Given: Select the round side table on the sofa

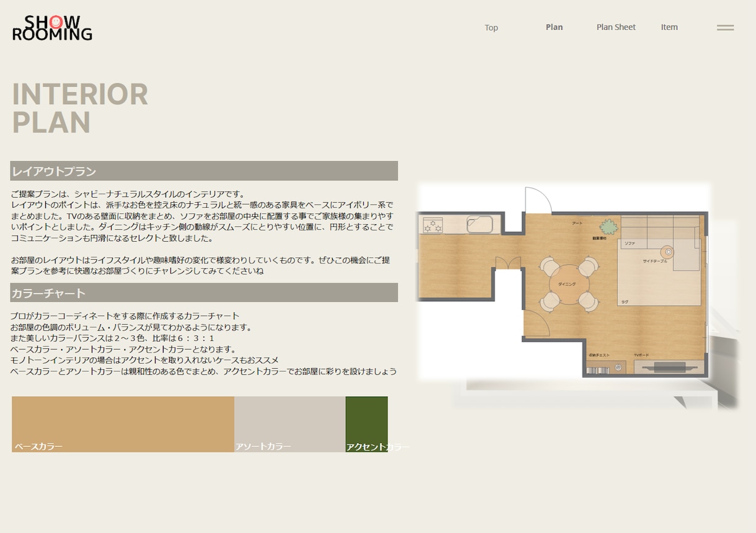Looking at the screenshot, I should [x=667, y=252].
